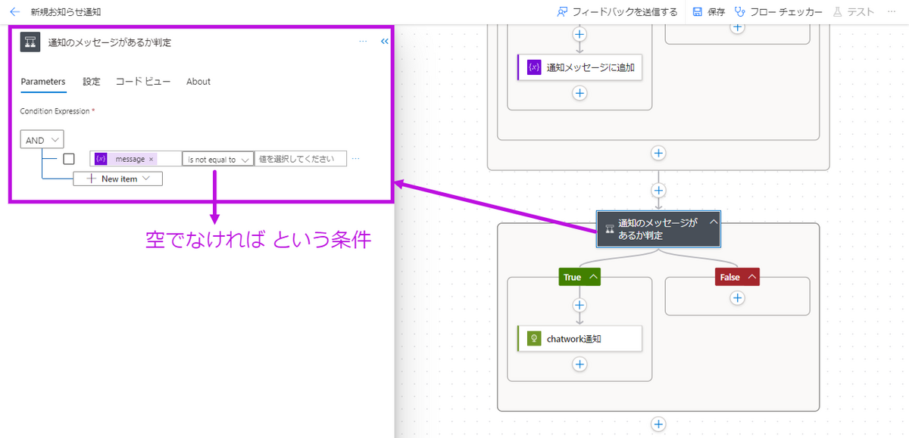Open the panel header ellipsis menu

pos(363,42)
